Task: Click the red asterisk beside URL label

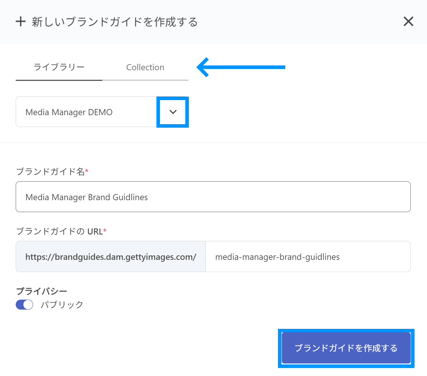Action: pyautogui.click(x=105, y=230)
